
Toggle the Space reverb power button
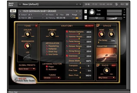click(98, 25)
